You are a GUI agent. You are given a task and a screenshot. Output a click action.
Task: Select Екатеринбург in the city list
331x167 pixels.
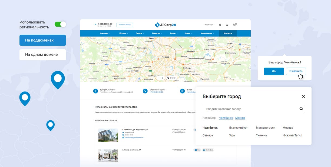(239, 127)
